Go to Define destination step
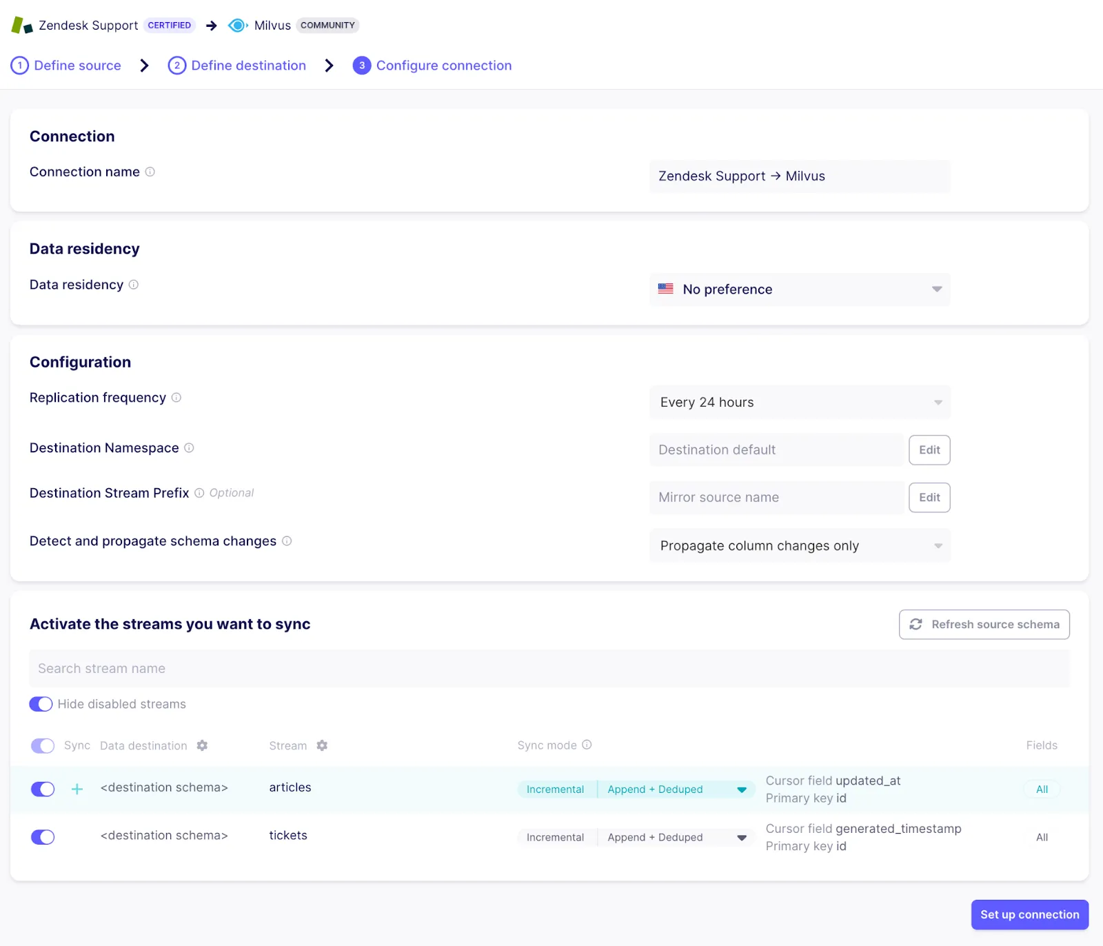Screen dimensions: 1103x946 tap(249, 66)
